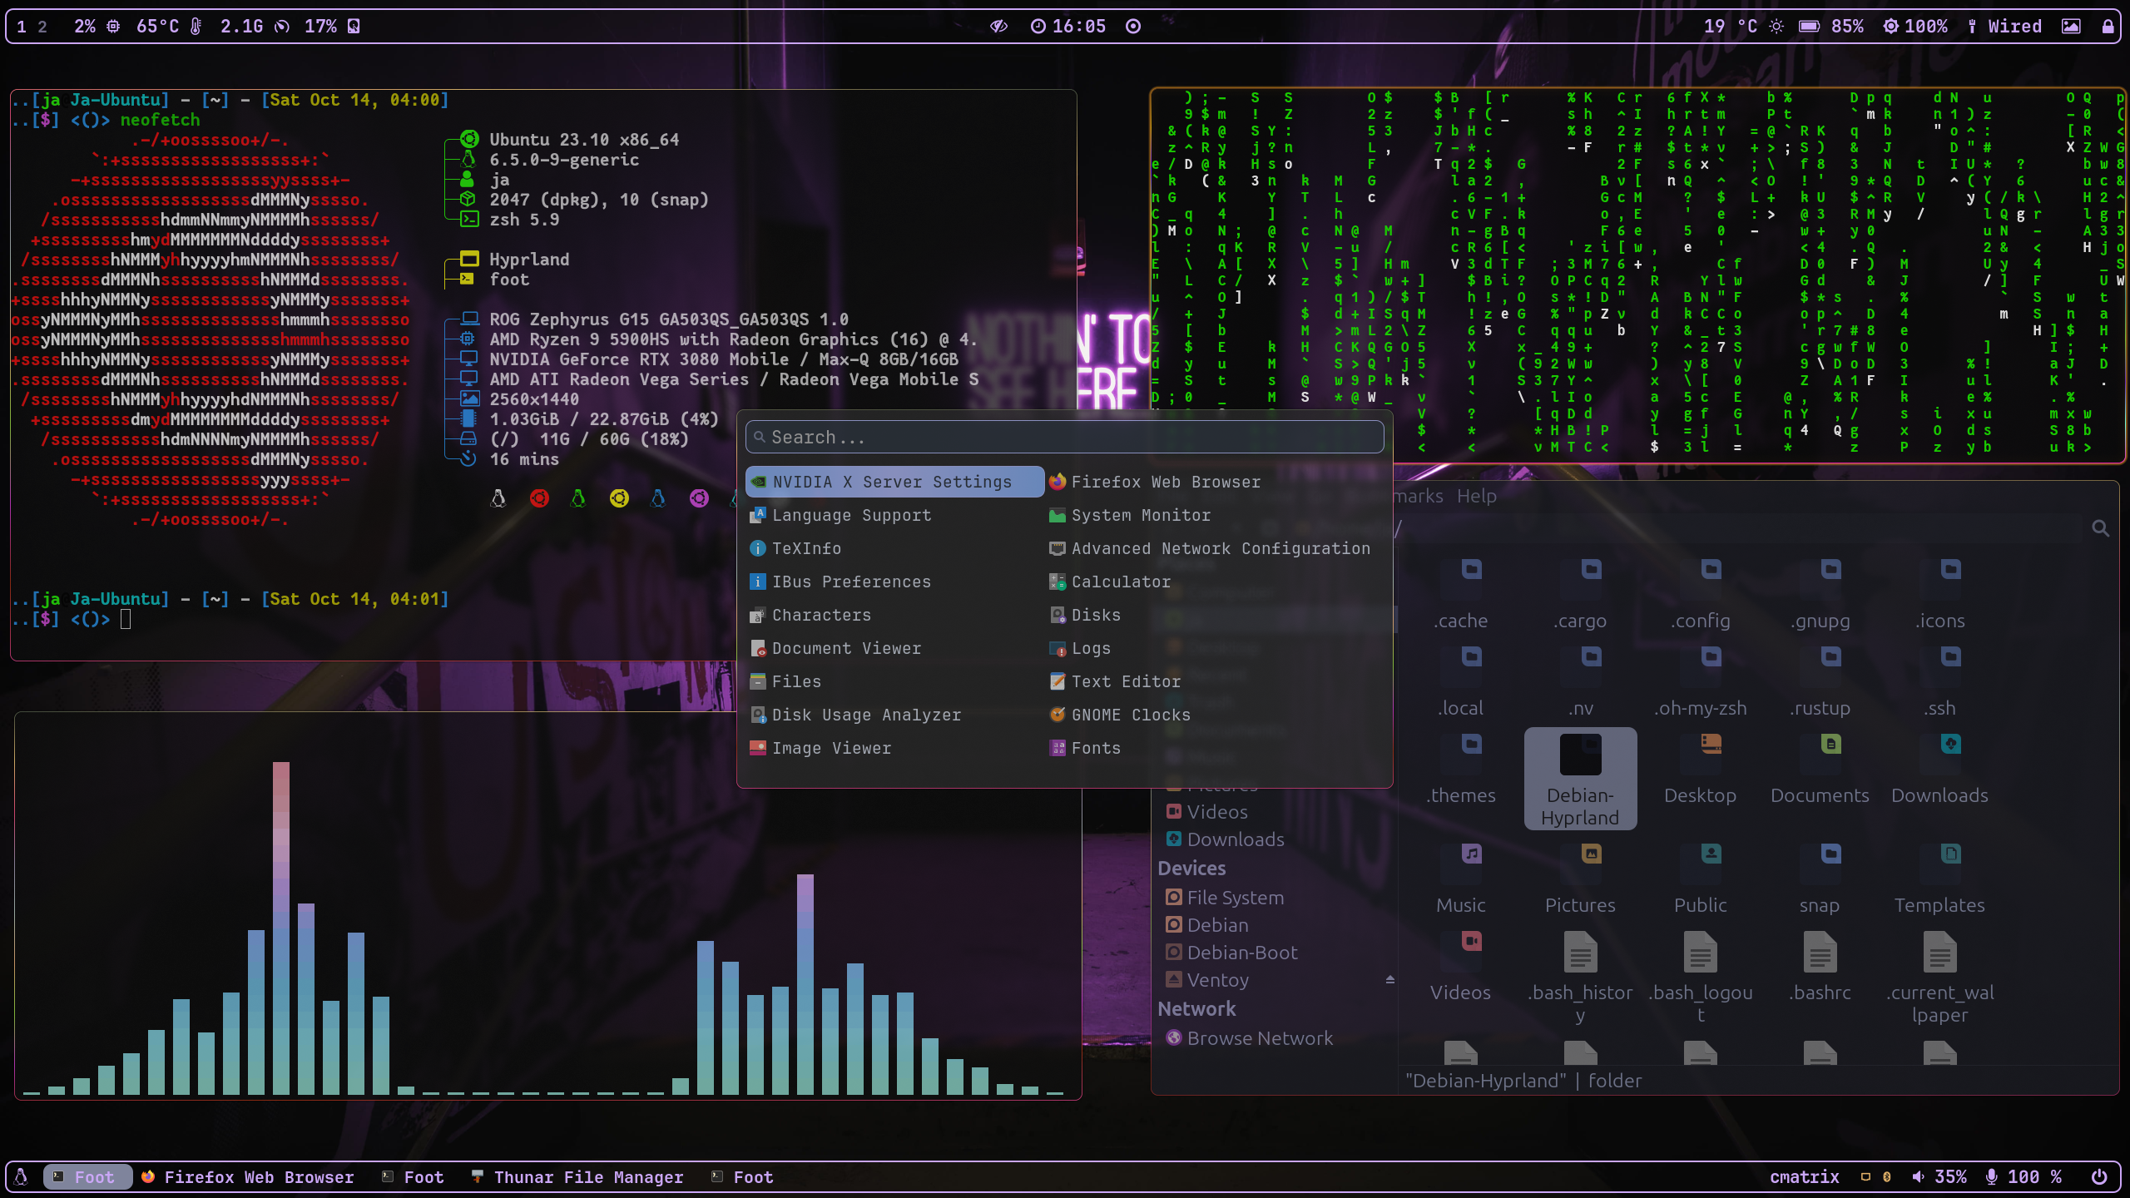
Task: Open the Help menu in Thunar
Action: [1476, 496]
